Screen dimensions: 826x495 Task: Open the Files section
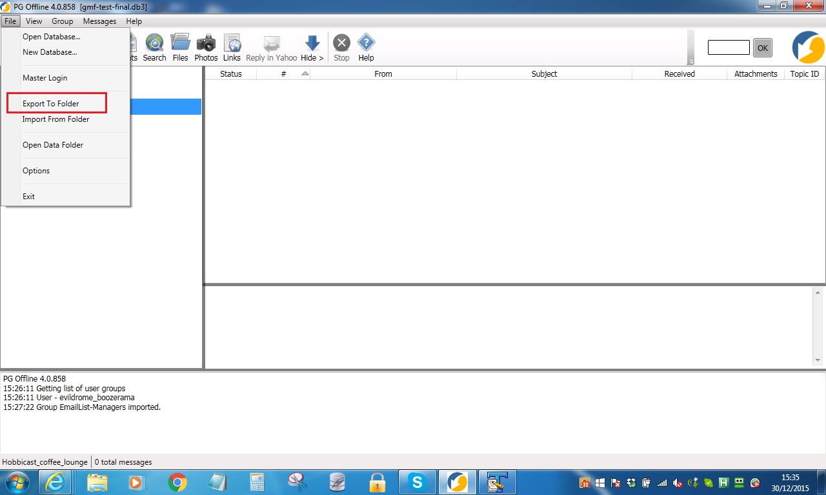pyautogui.click(x=181, y=48)
